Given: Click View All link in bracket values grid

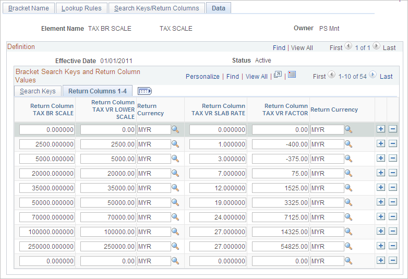Looking at the screenshot, I should [256, 77].
